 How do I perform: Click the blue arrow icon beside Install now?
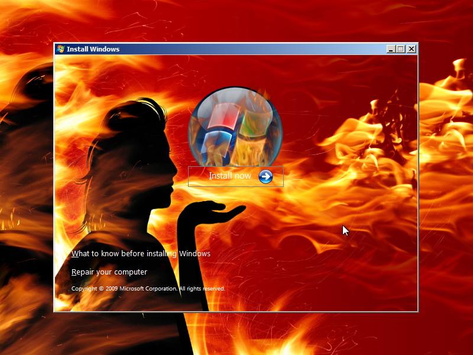[x=266, y=176]
